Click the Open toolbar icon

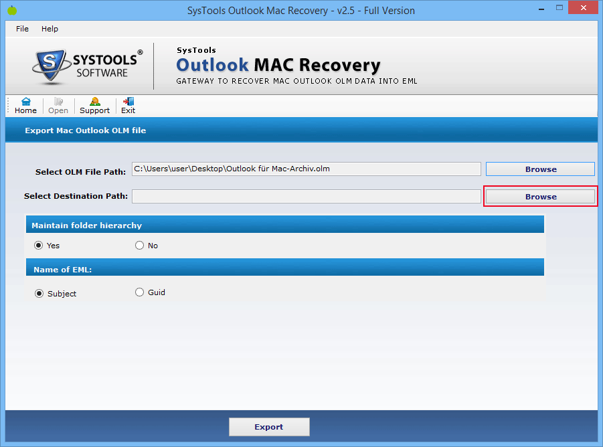pos(58,106)
